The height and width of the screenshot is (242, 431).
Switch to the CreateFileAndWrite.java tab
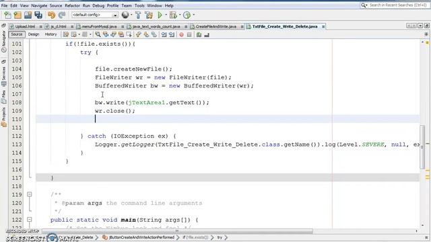coord(216,27)
